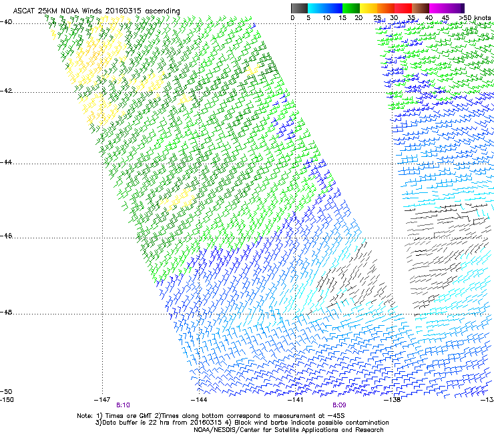Click the green 15-20 knots legend swatch
The image size is (494, 434).
(351, 8)
